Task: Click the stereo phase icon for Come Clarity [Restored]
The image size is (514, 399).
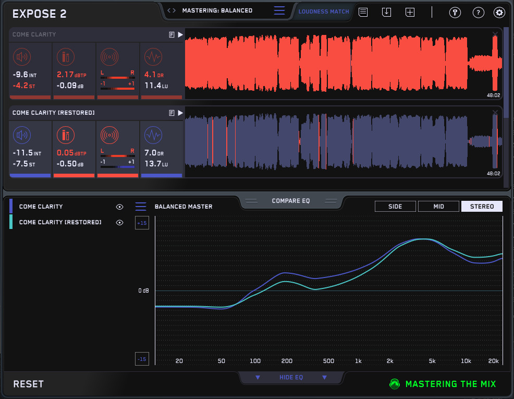Action: coord(109,135)
